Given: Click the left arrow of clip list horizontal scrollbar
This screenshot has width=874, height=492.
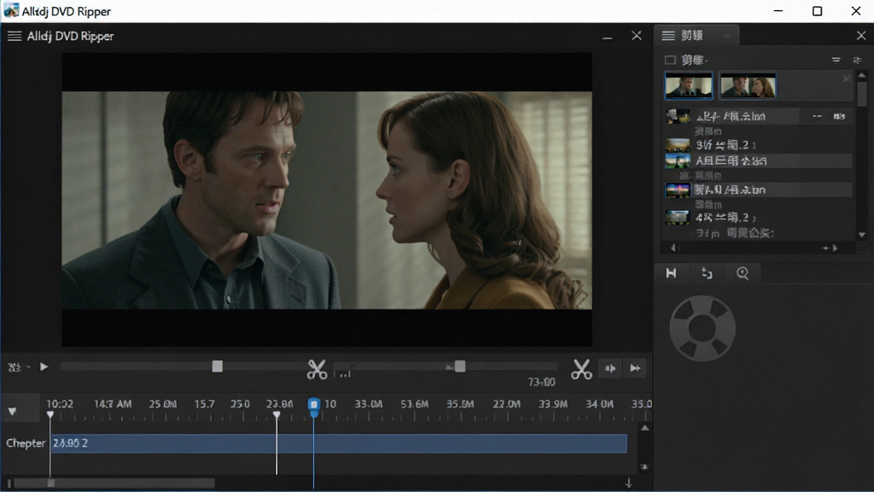Looking at the screenshot, I should click(x=673, y=248).
